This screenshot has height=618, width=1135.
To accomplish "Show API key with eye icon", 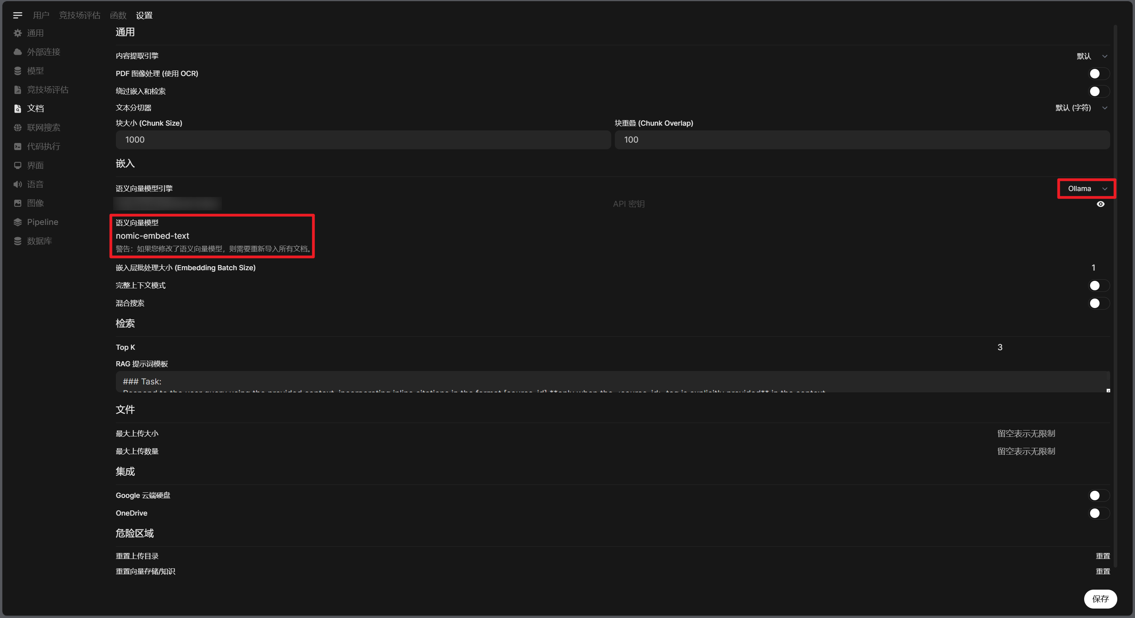I will click(x=1100, y=204).
